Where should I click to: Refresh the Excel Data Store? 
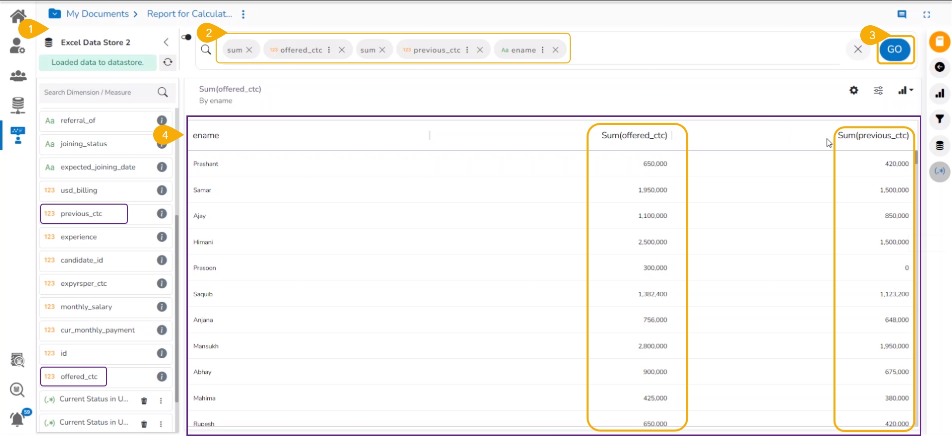tap(168, 62)
